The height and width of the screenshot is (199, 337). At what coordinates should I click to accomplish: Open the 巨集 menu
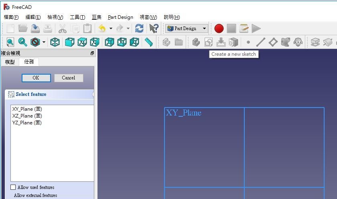click(x=97, y=17)
